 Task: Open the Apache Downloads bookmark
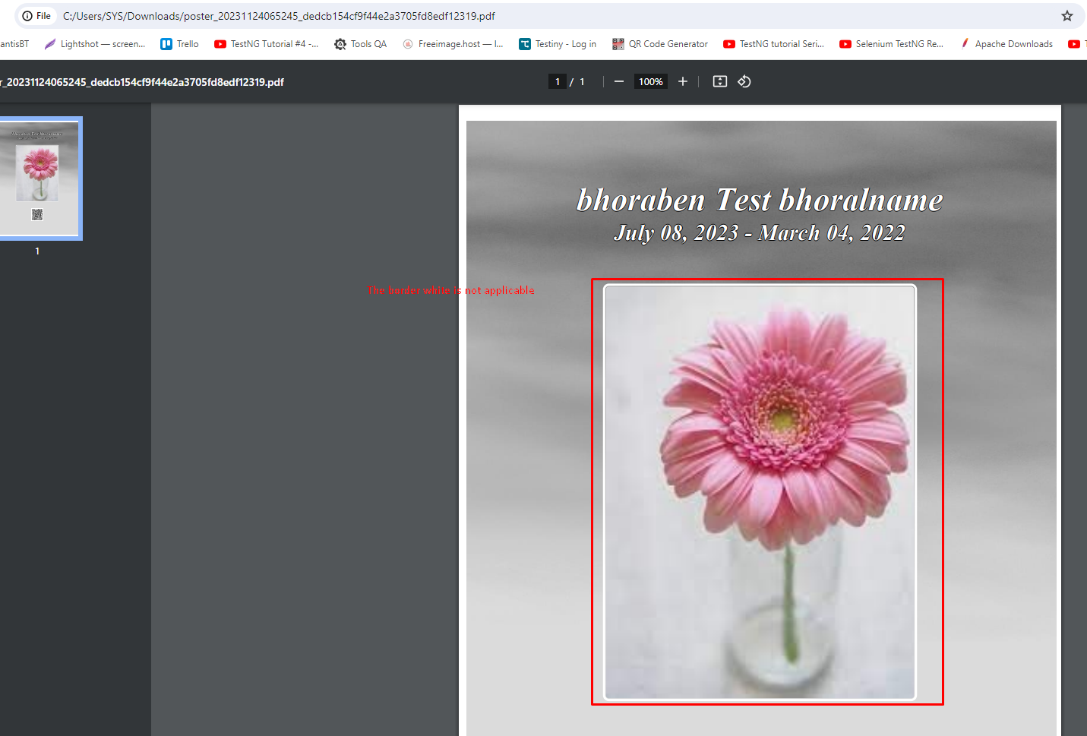tap(1006, 44)
